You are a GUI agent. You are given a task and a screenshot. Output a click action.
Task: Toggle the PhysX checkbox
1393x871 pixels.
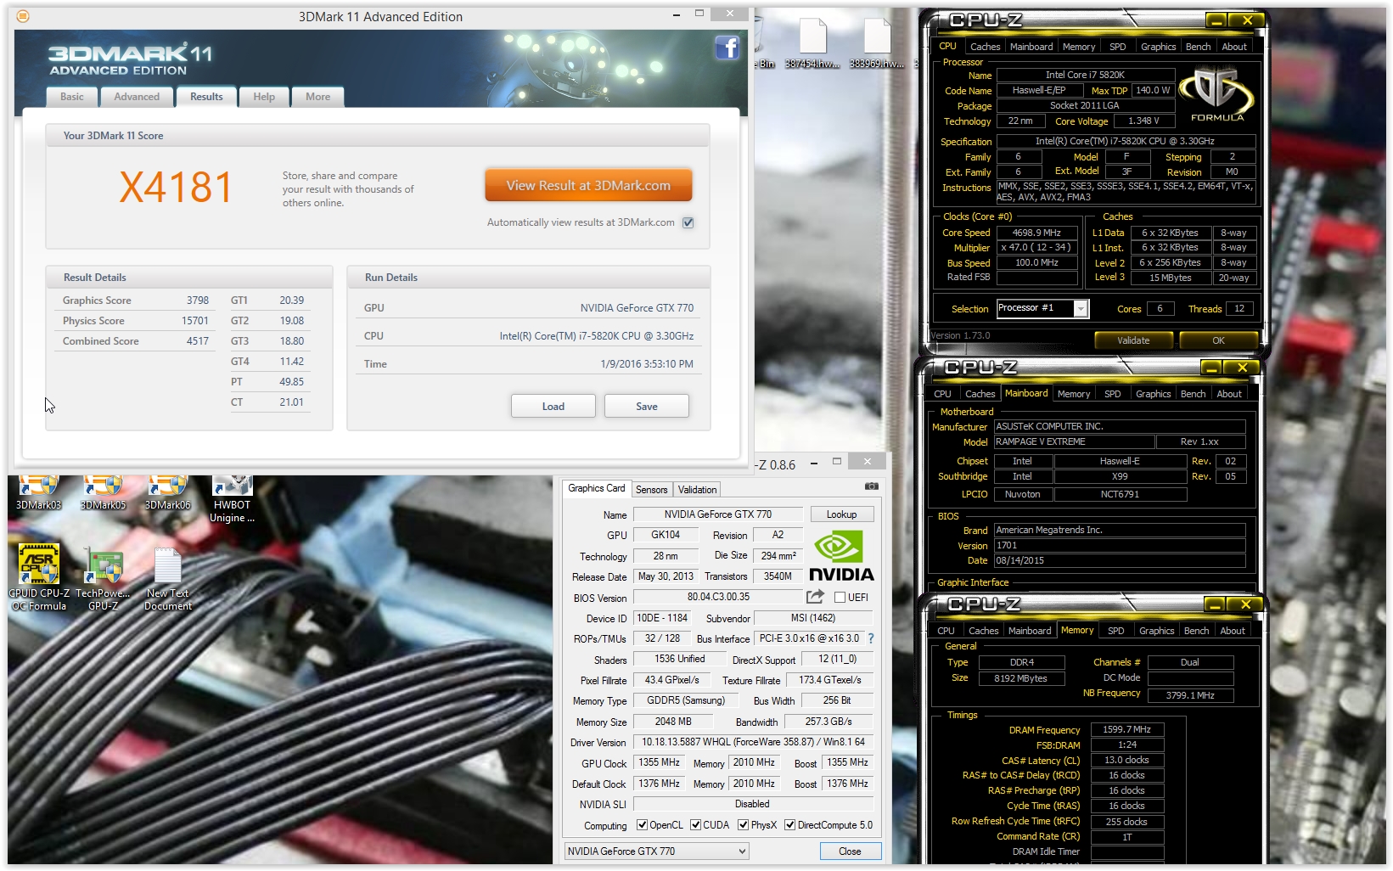click(744, 825)
